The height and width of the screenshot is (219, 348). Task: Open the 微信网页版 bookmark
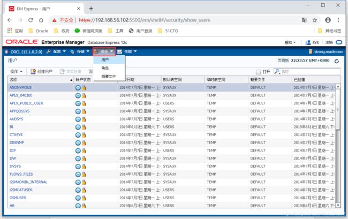tap(88, 31)
